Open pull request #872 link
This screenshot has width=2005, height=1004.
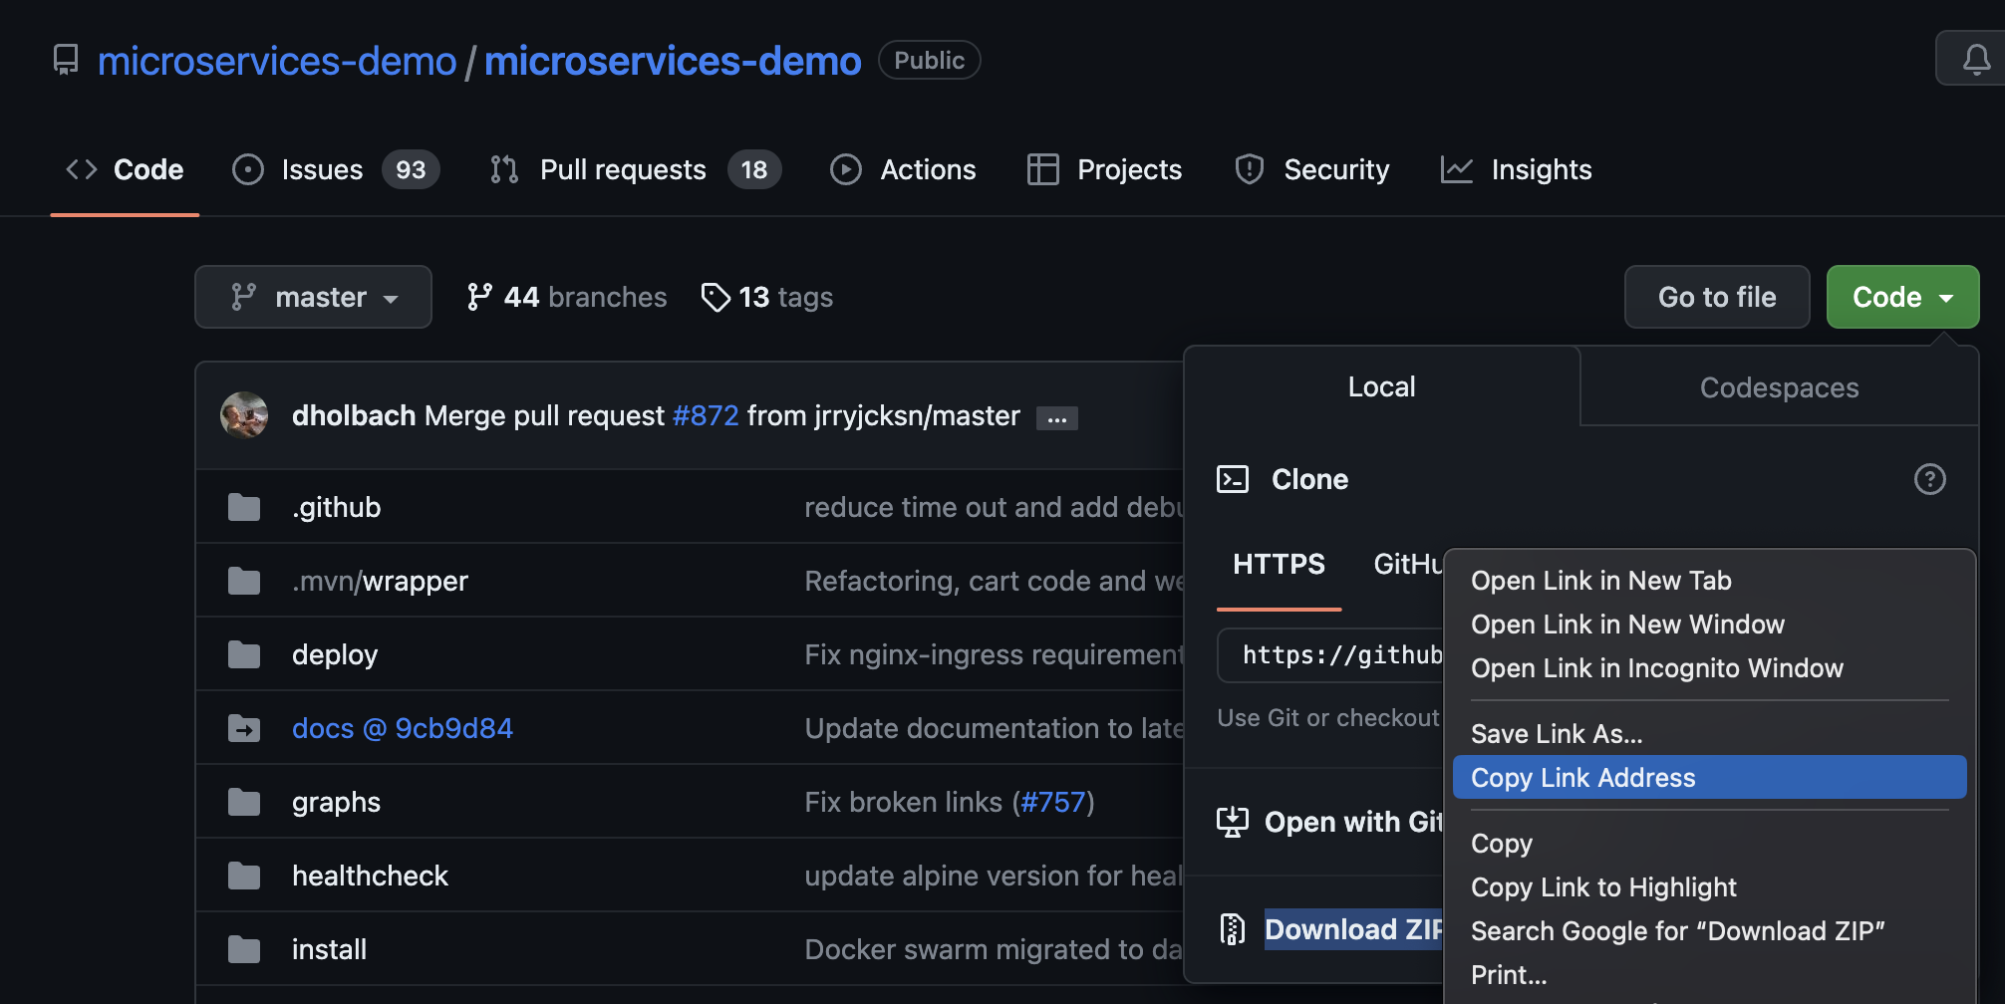(x=706, y=415)
